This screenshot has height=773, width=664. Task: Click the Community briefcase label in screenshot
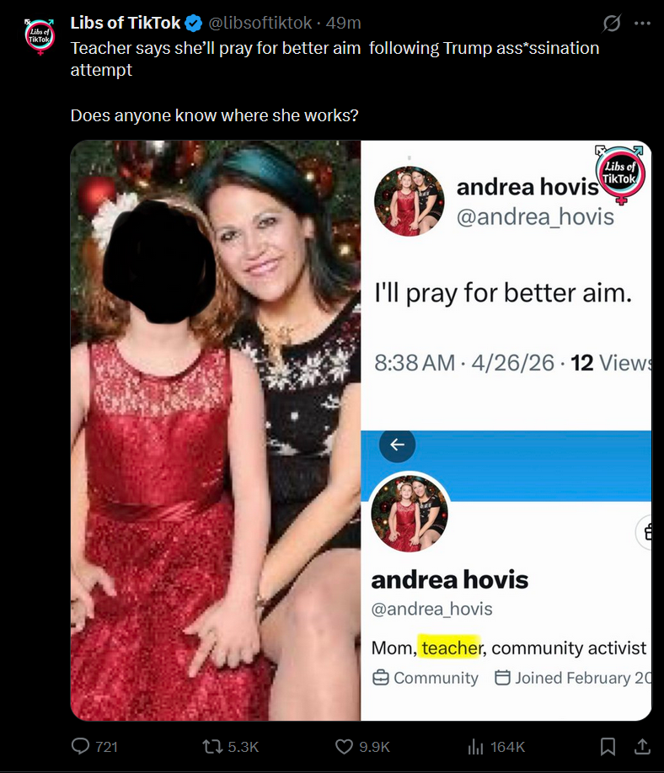pyautogui.click(x=426, y=678)
